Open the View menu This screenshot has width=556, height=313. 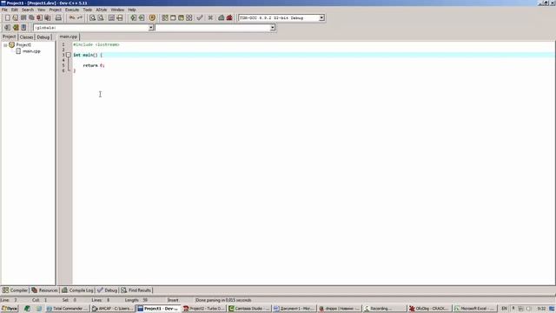tap(42, 10)
